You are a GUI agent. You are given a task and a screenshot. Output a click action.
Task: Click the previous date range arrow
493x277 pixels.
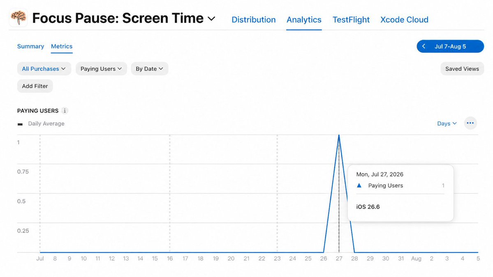(x=424, y=46)
